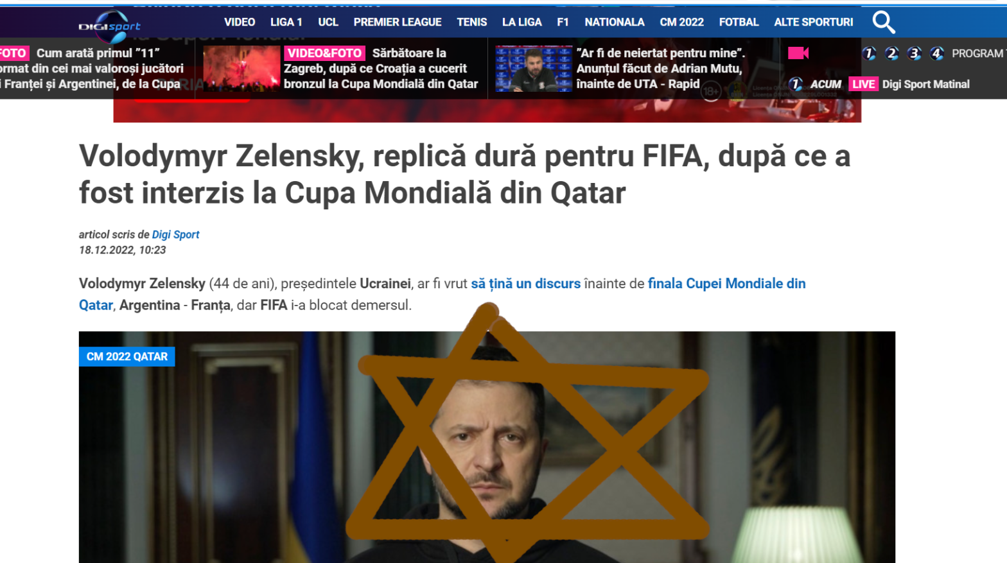Click the Digi Sport logo
The image size is (1007, 563).
click(x=110, y=26)
